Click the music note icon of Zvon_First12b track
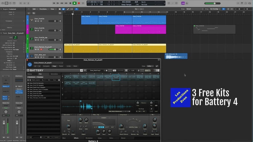Image resolution: width=253 pixels, height=142 pixels. (32, 29)
